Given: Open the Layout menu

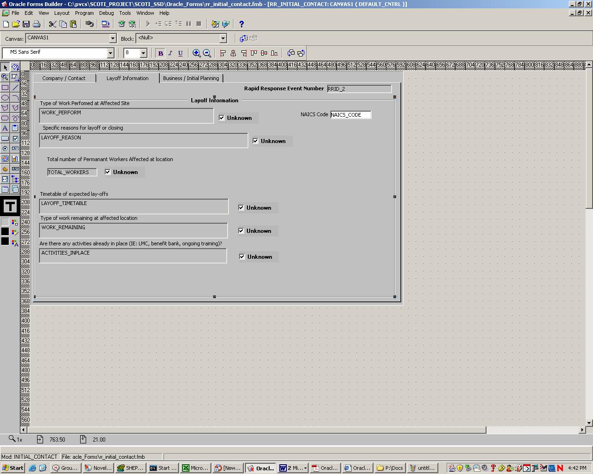Looking at the screenshot, I should click(62, 13).
